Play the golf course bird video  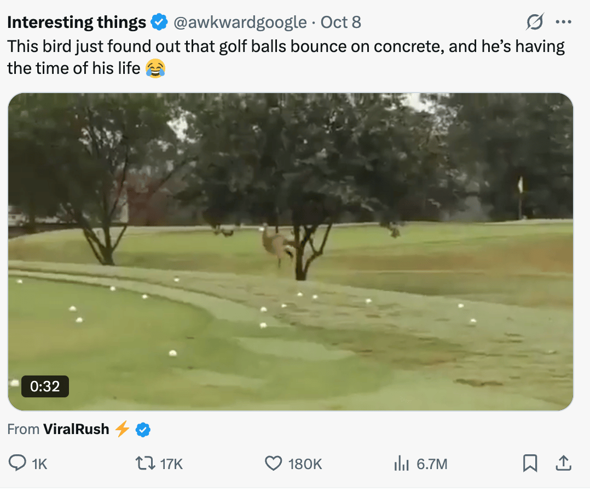click(x=291, y=251)
